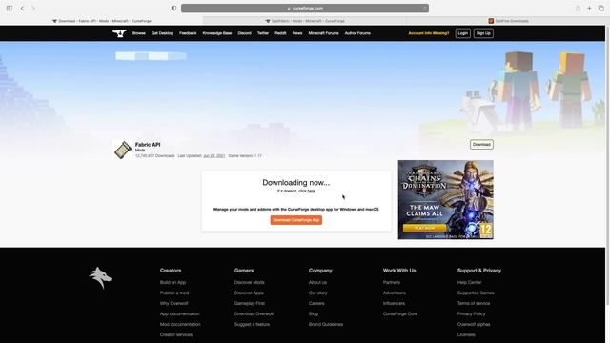
Task: Open Help Center footer link
Action: coord(470,282)
